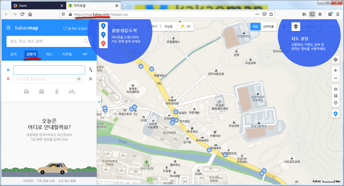The image size is (344, 186).
Task: Go to browser home page
Action: [30, 14]
